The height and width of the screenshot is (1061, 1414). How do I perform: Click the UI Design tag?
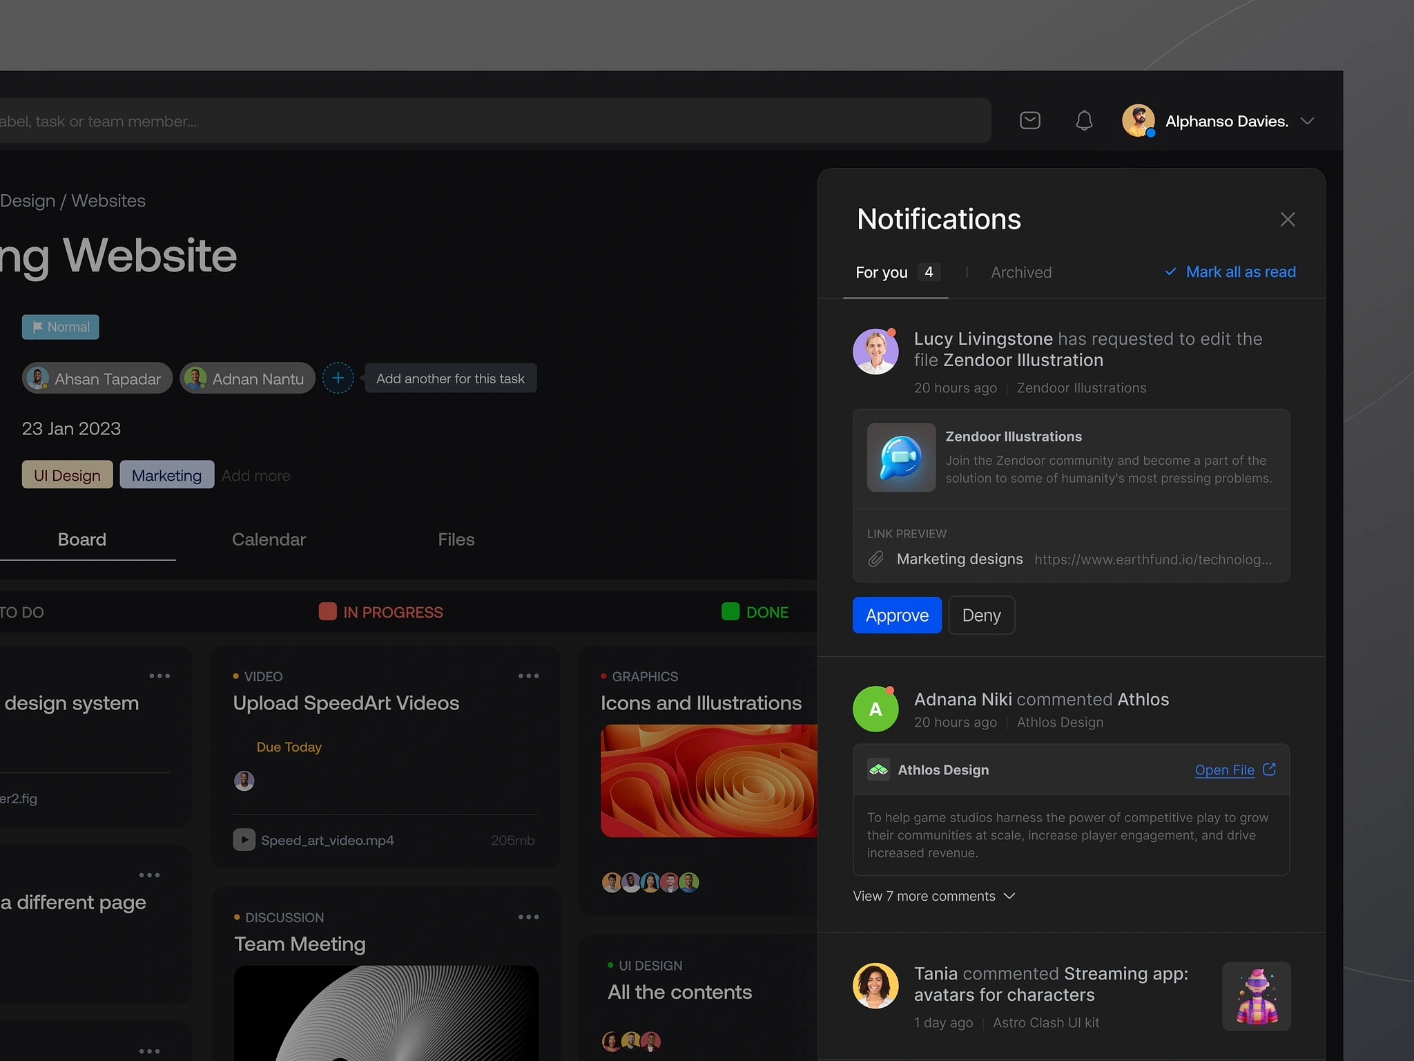pos(67,475)
